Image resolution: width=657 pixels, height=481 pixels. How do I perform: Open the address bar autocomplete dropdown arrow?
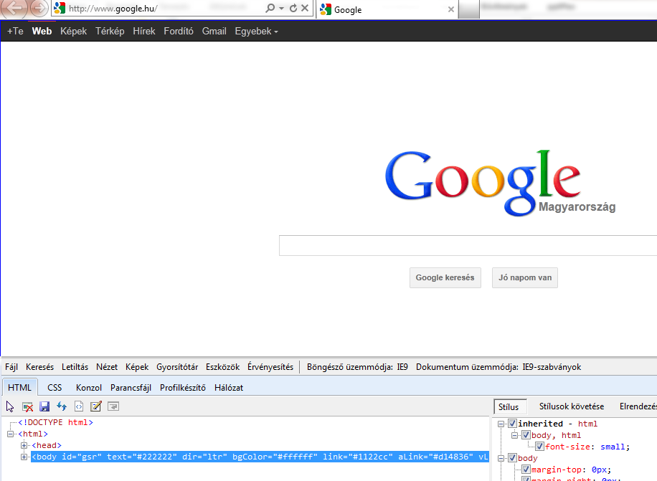coord(282,9)
